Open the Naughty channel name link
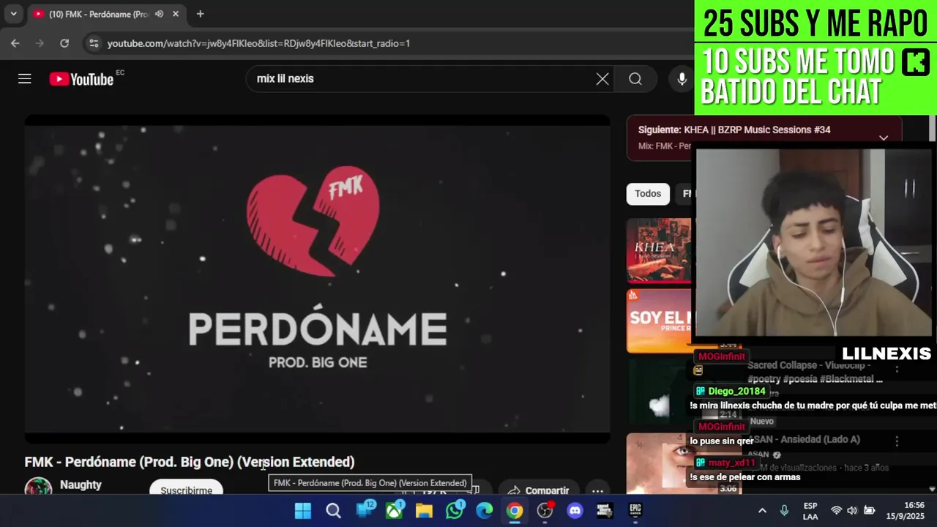This screenshot has height=527, width=937. tap(81, 485)
